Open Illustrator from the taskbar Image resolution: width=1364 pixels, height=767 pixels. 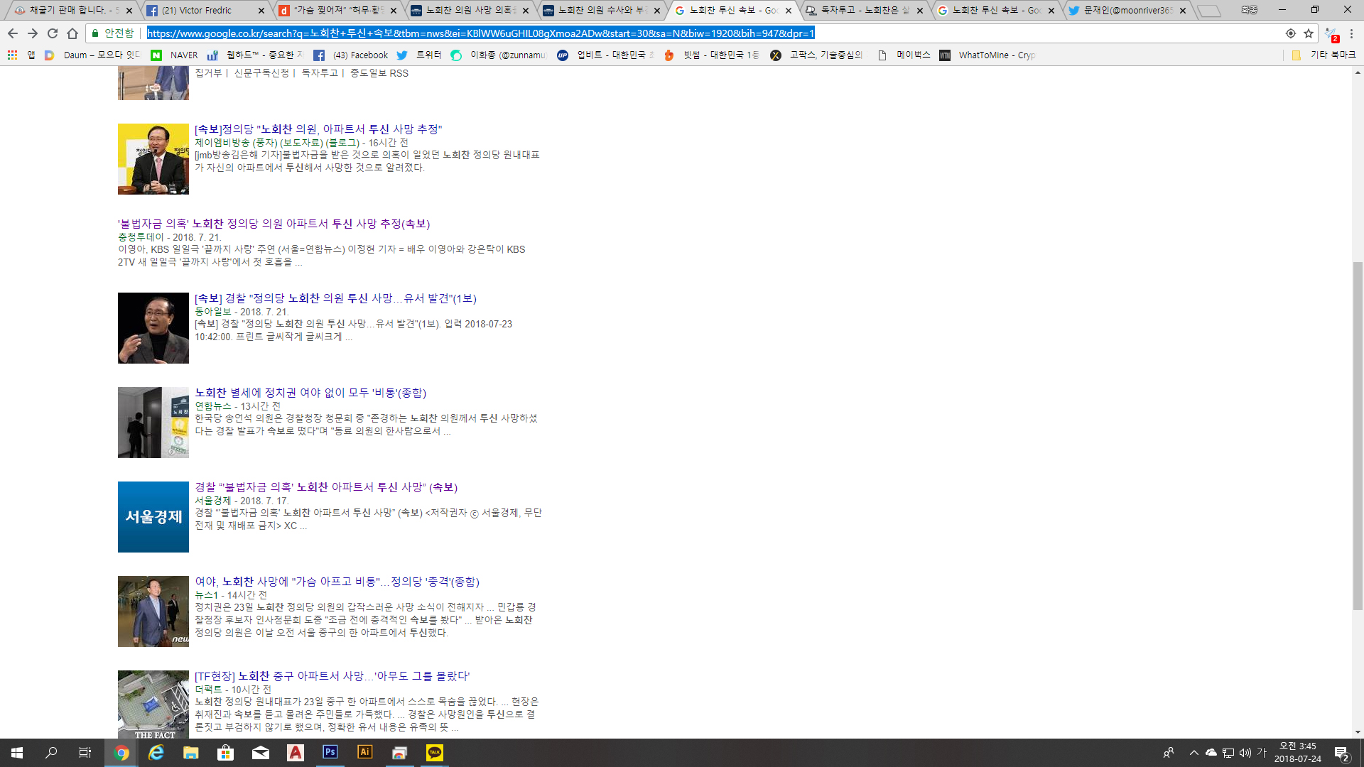[365, 752]
